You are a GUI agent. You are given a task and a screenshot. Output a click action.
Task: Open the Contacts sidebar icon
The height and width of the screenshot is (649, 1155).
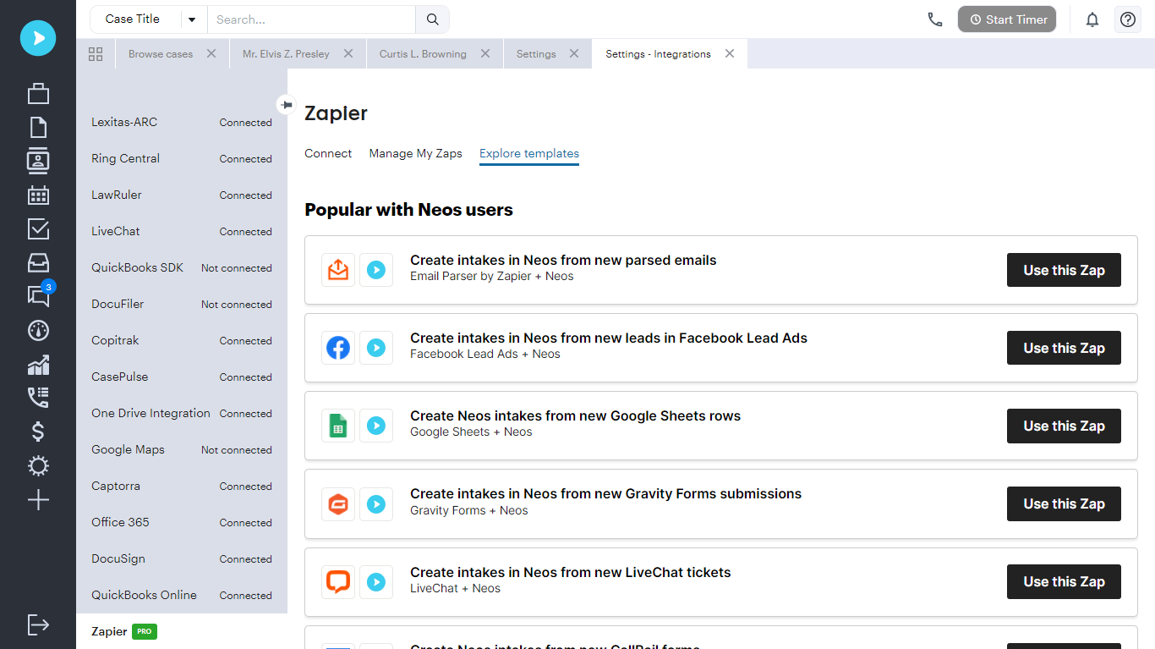38,161
